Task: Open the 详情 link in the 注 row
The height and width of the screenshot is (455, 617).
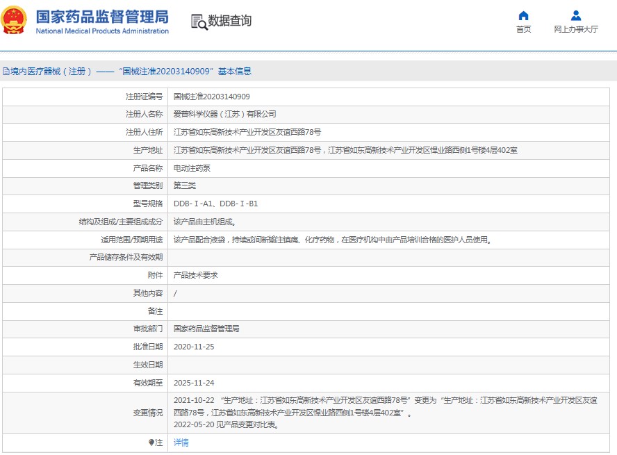Action: click(181, 442)
